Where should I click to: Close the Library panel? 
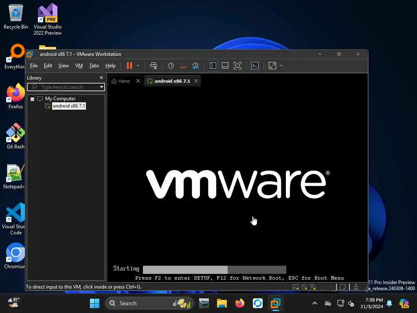click(101, 78)
